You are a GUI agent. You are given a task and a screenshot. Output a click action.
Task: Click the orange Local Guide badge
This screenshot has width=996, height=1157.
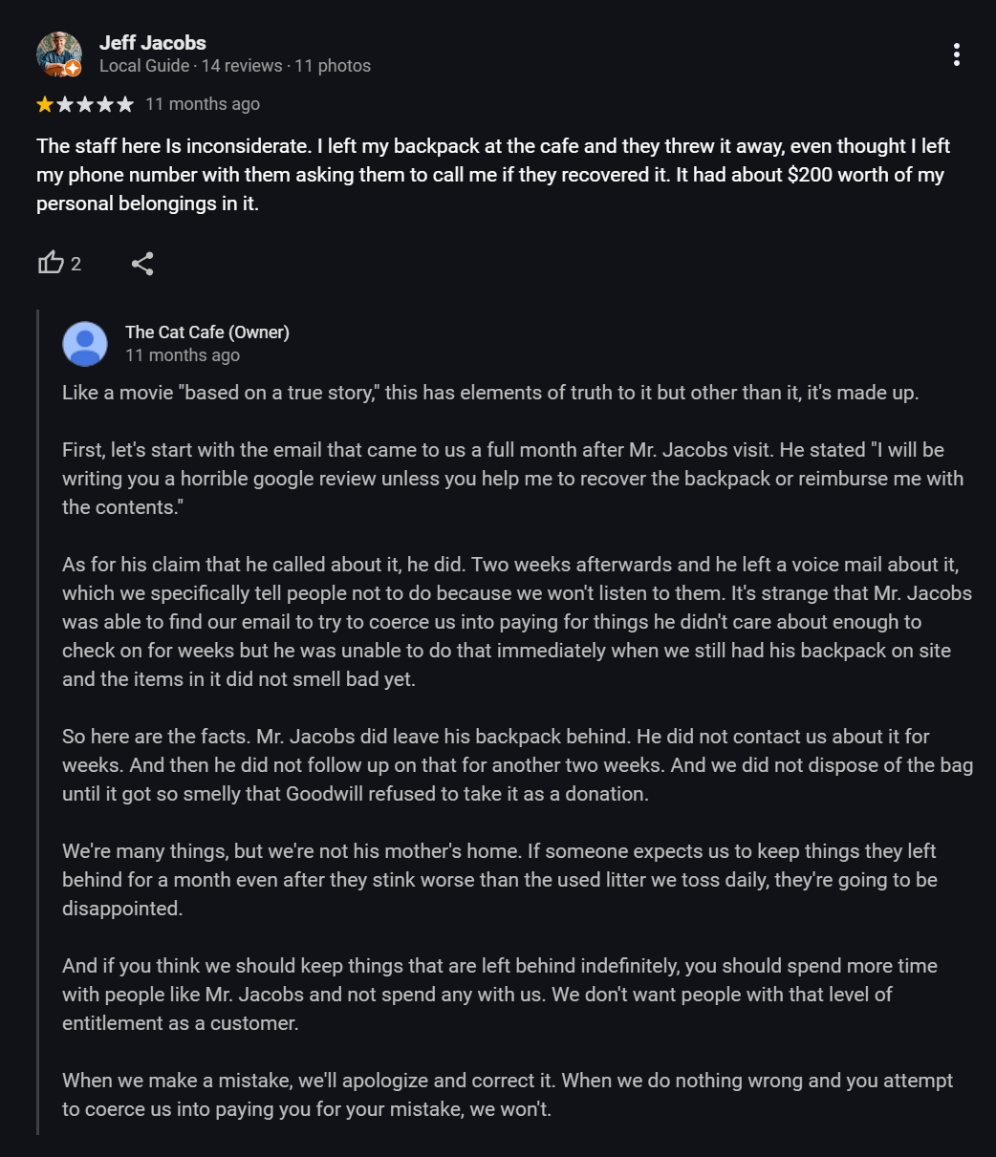(x=73, y=68)
